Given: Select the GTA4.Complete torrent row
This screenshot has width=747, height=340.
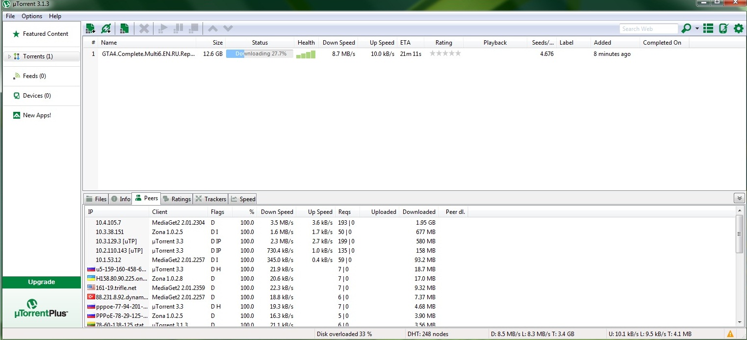Looking at the screenshot, I should click(414, 54).
